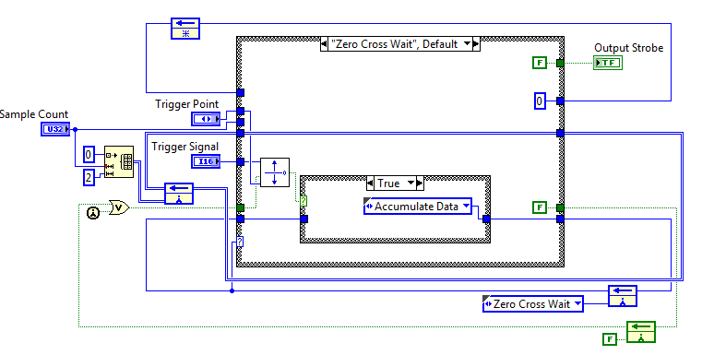Open the Zero Cross Wait enum constant dropdown arrow
Image resolution: width=702 pixels, height=355 pixels.
point(577,304)
